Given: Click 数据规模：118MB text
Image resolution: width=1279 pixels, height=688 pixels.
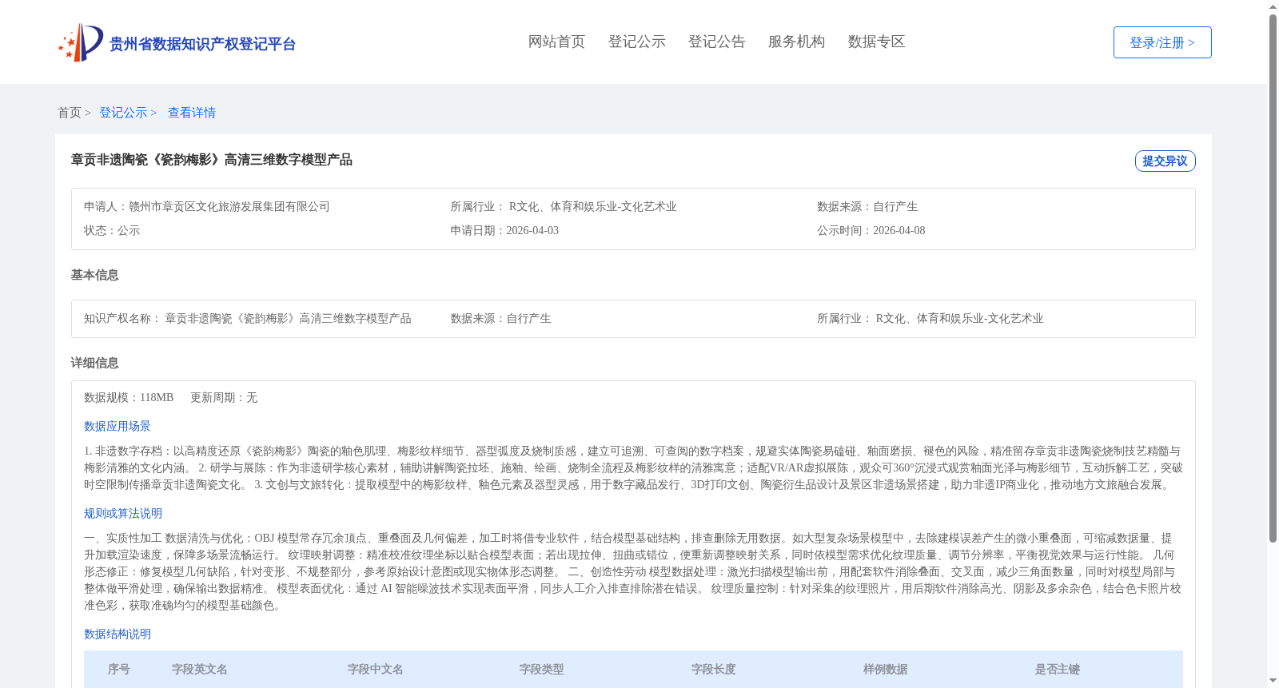Looking at the screenshot, I should pos(129,397).
